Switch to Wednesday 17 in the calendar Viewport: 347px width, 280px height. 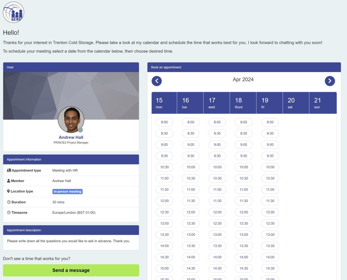tap(216, 103)
